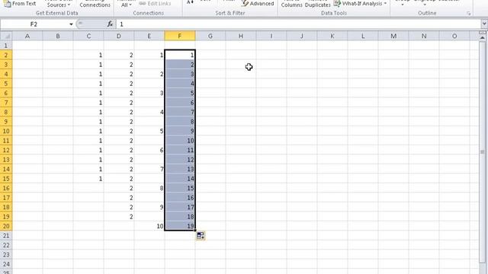Click cell E12 containing 6
Viewport: 488px width, 274px height.
(x=149, y=150)
